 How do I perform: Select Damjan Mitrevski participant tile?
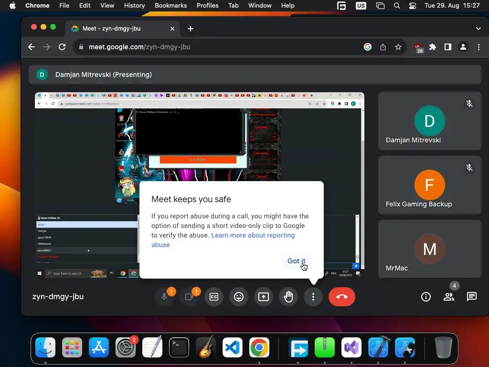[x=430, y=121]
